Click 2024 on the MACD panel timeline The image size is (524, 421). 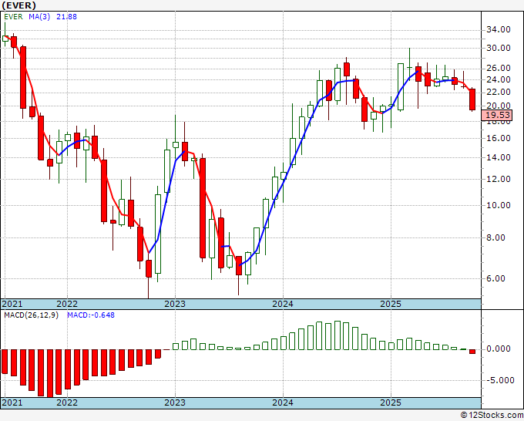[283, 402]
